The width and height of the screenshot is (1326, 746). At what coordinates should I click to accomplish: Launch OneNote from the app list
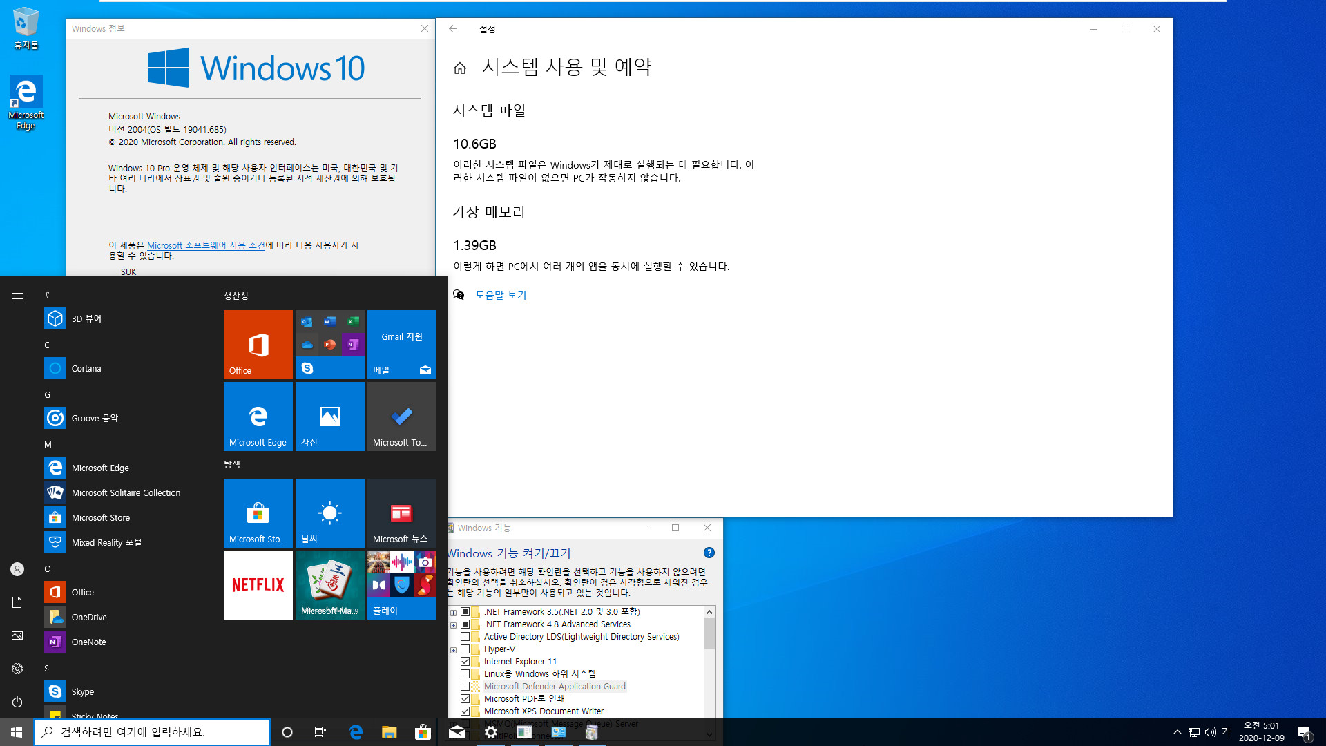pyautogui.click(x=124, y=642)
